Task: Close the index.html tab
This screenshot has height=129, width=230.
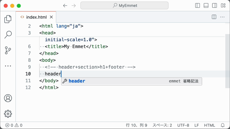Action: [x=51, y=17]
